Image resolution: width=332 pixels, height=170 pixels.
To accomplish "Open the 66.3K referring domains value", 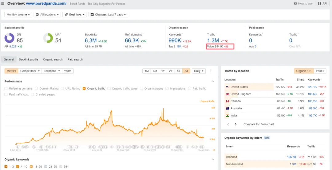I will (x=132, y=40).
